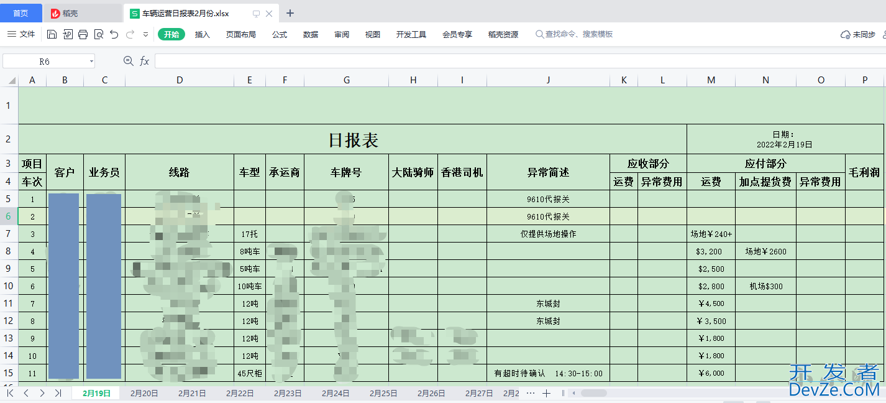Expand the Name Box dropdown

91,61
